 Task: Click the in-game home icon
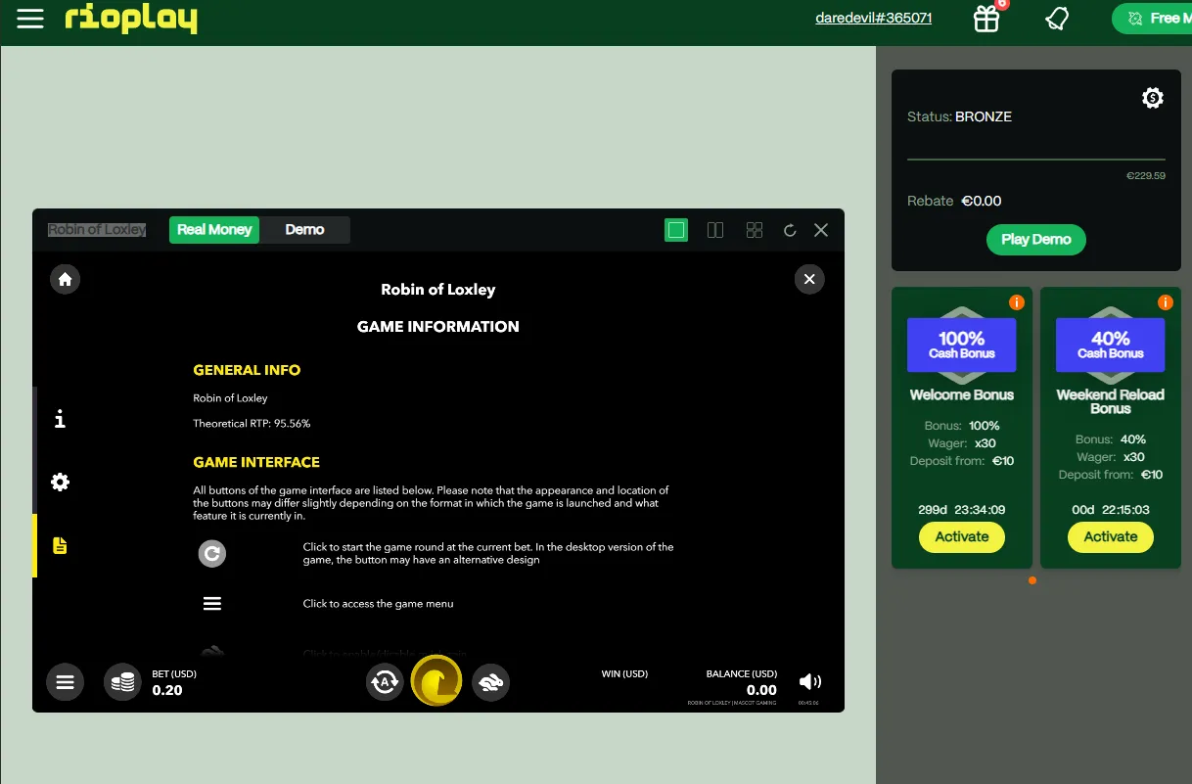click(66, 279)
